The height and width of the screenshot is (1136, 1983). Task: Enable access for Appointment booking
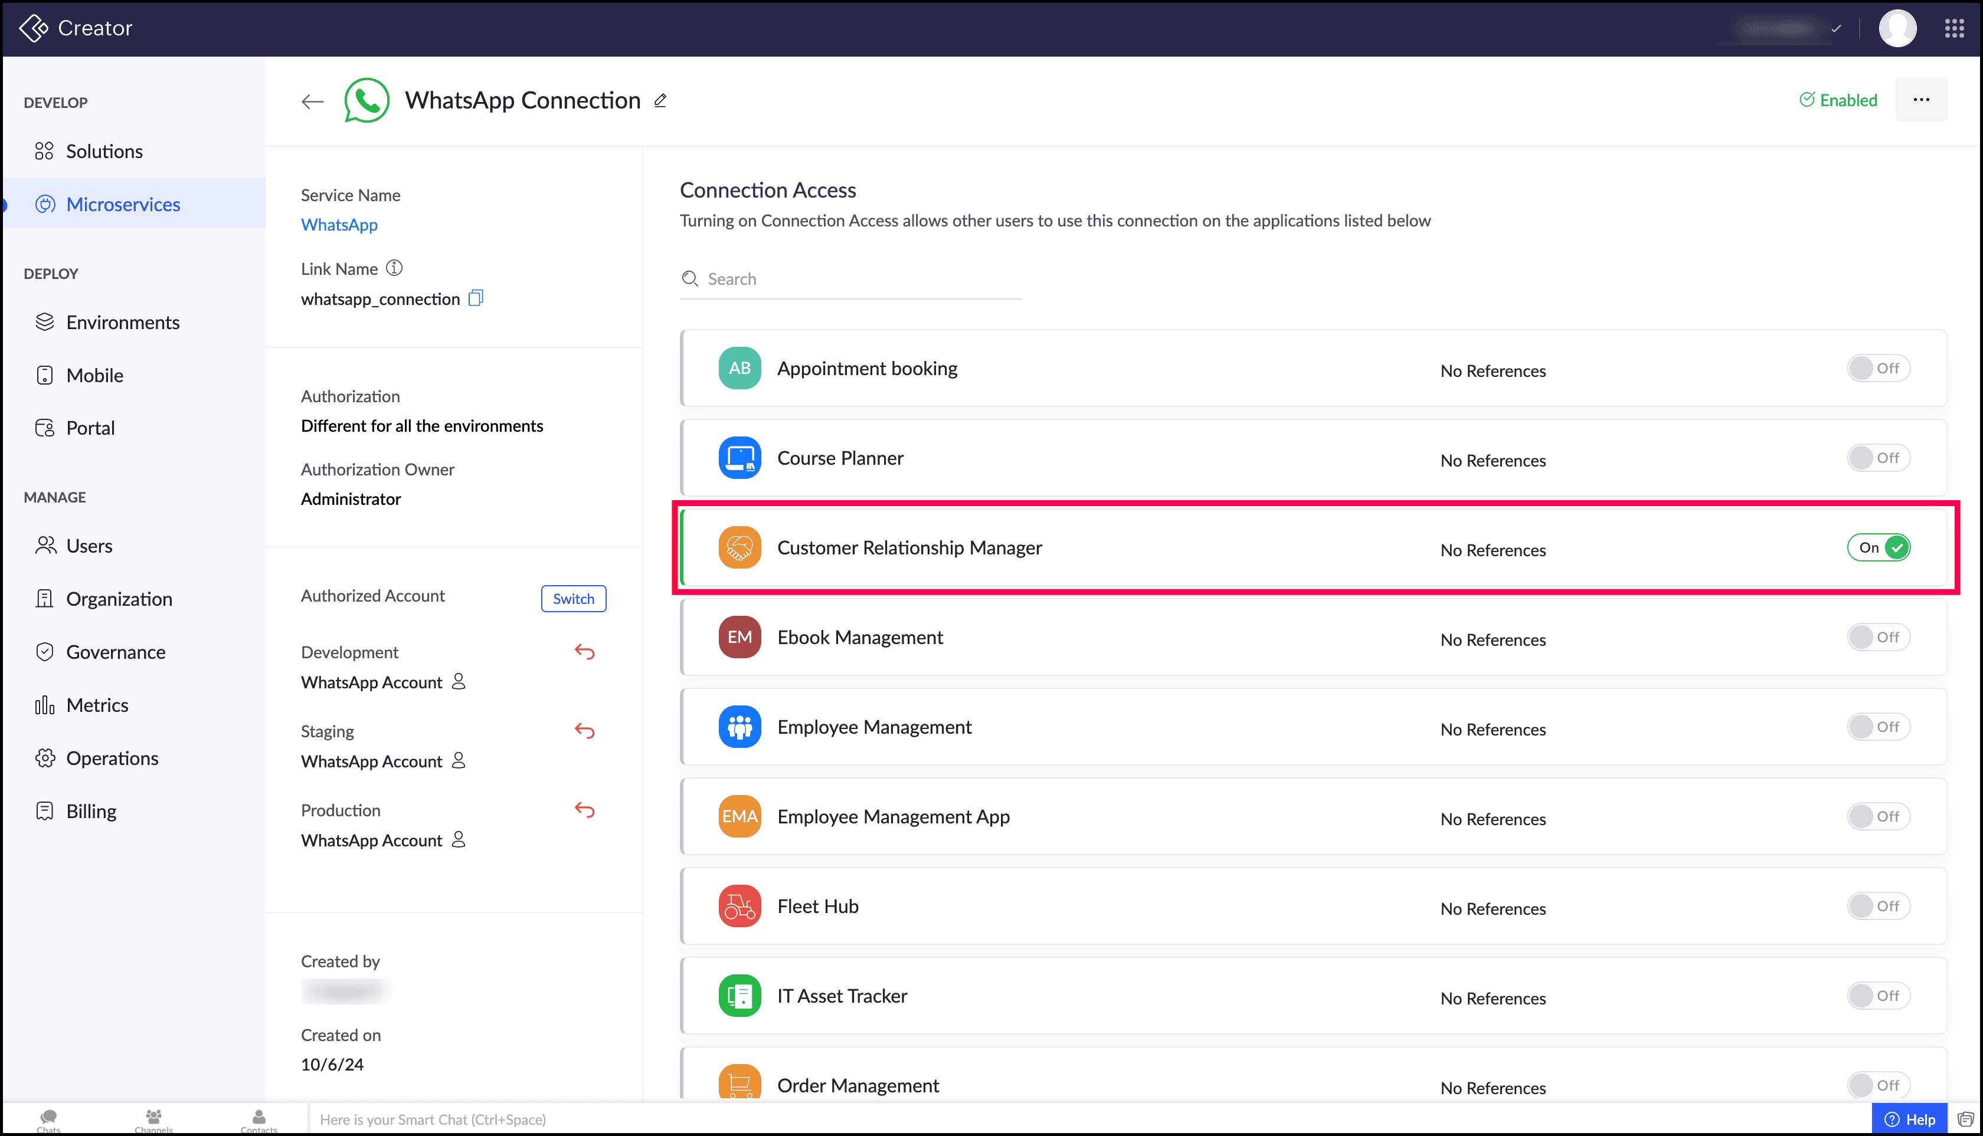click(x=1879, y=368)
